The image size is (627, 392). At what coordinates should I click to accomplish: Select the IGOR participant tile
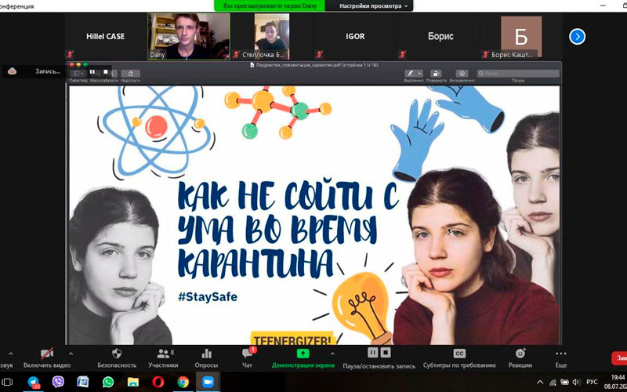[355, 36]
